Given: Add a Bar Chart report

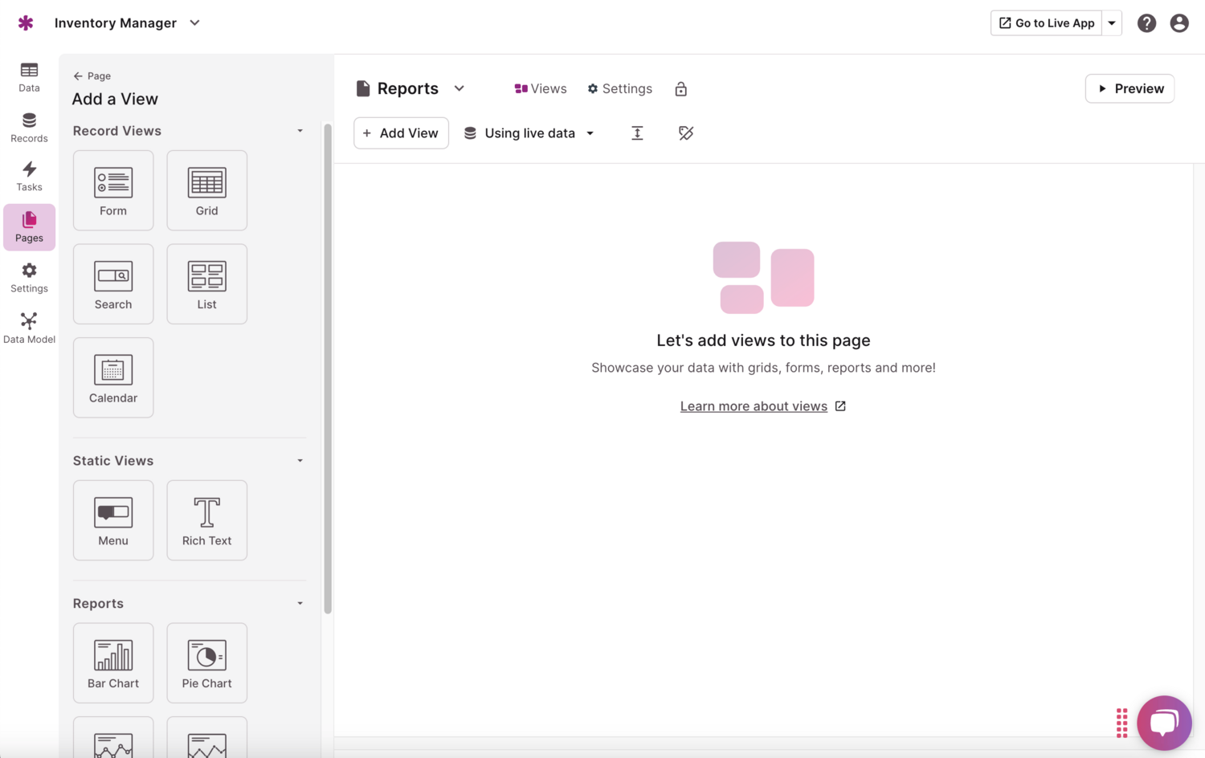Looking at the screenshot, I should point(112,662).
